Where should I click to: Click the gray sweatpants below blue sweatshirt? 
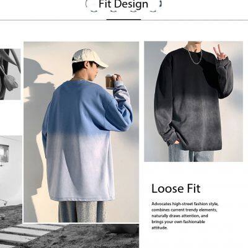(x=82, y=211)
